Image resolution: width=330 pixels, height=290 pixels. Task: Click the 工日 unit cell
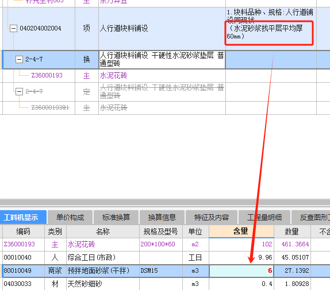(x=195, y=258)
